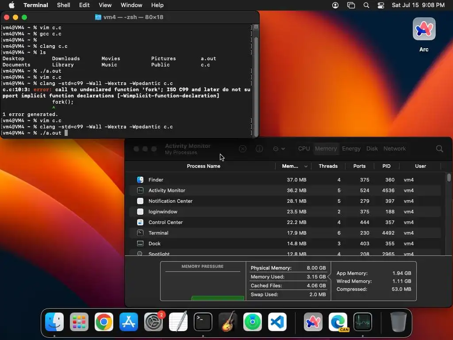This screenshot has height=340, width=453.
Task: Open Launchpad in the Dock
Action: coord(79,322)
